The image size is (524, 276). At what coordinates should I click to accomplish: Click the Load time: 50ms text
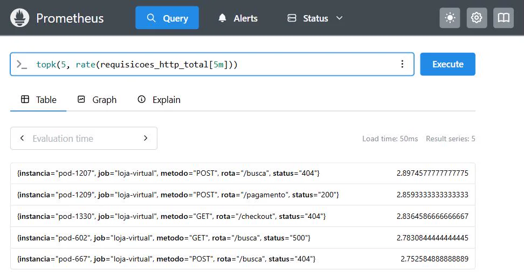coord(390,139)
